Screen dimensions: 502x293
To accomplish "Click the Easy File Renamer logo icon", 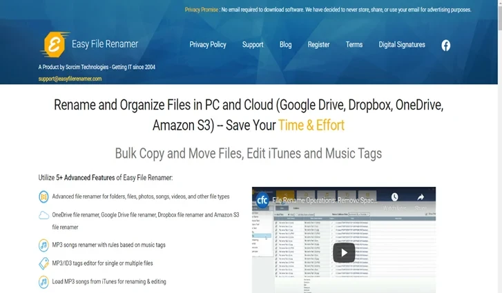I will tap(55, 45).
